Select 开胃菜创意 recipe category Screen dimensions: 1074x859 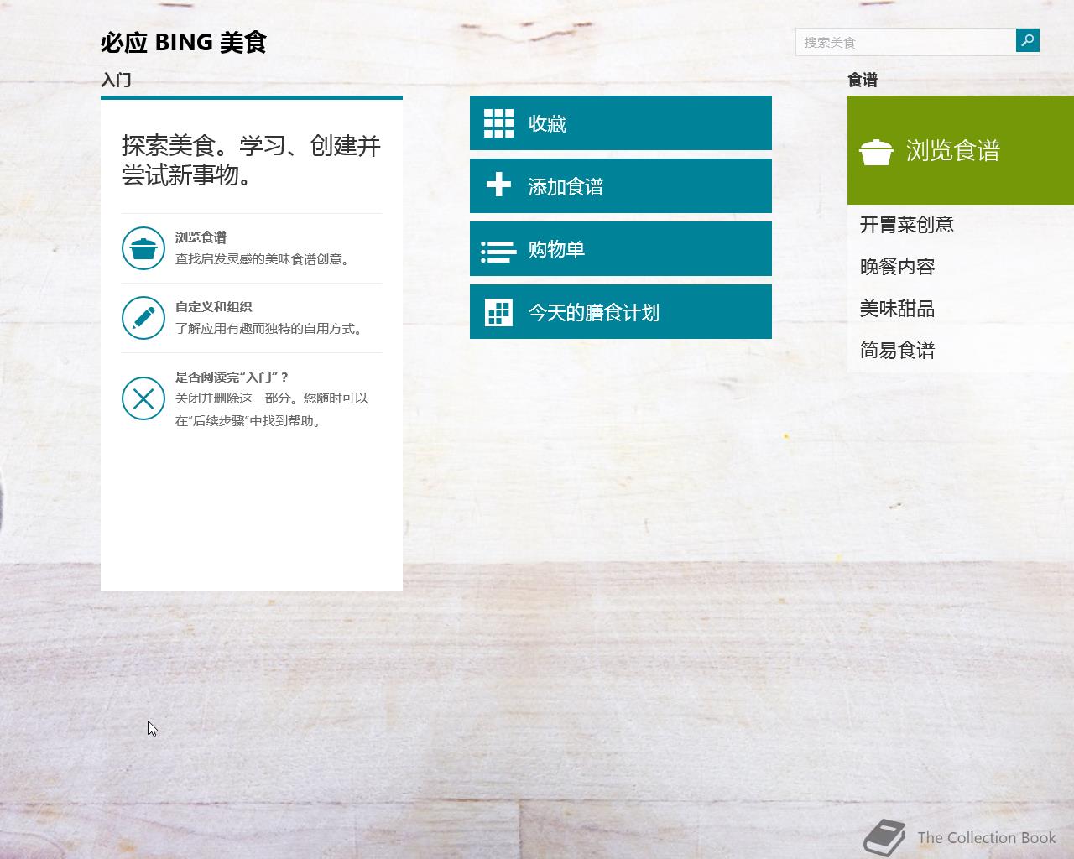[x=906, y=225]
